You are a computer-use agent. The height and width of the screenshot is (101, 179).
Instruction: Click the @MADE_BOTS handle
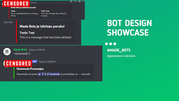click(119, 50)
